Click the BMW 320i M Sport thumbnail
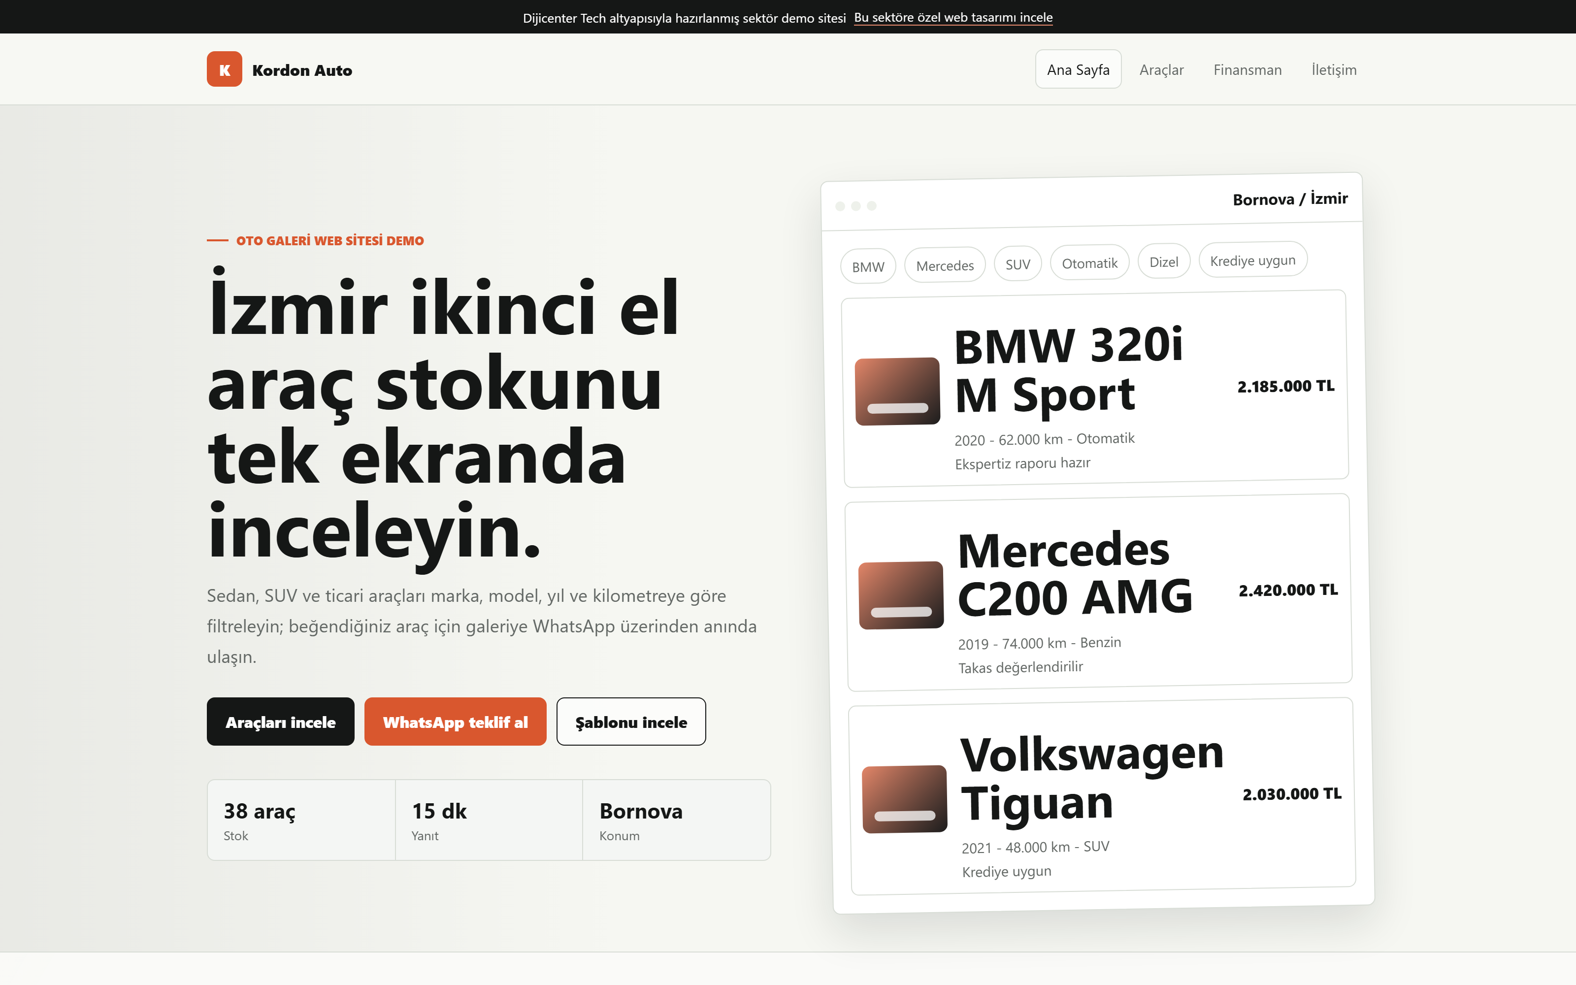Screen dimensions: 1576x985 click(897, 391)
